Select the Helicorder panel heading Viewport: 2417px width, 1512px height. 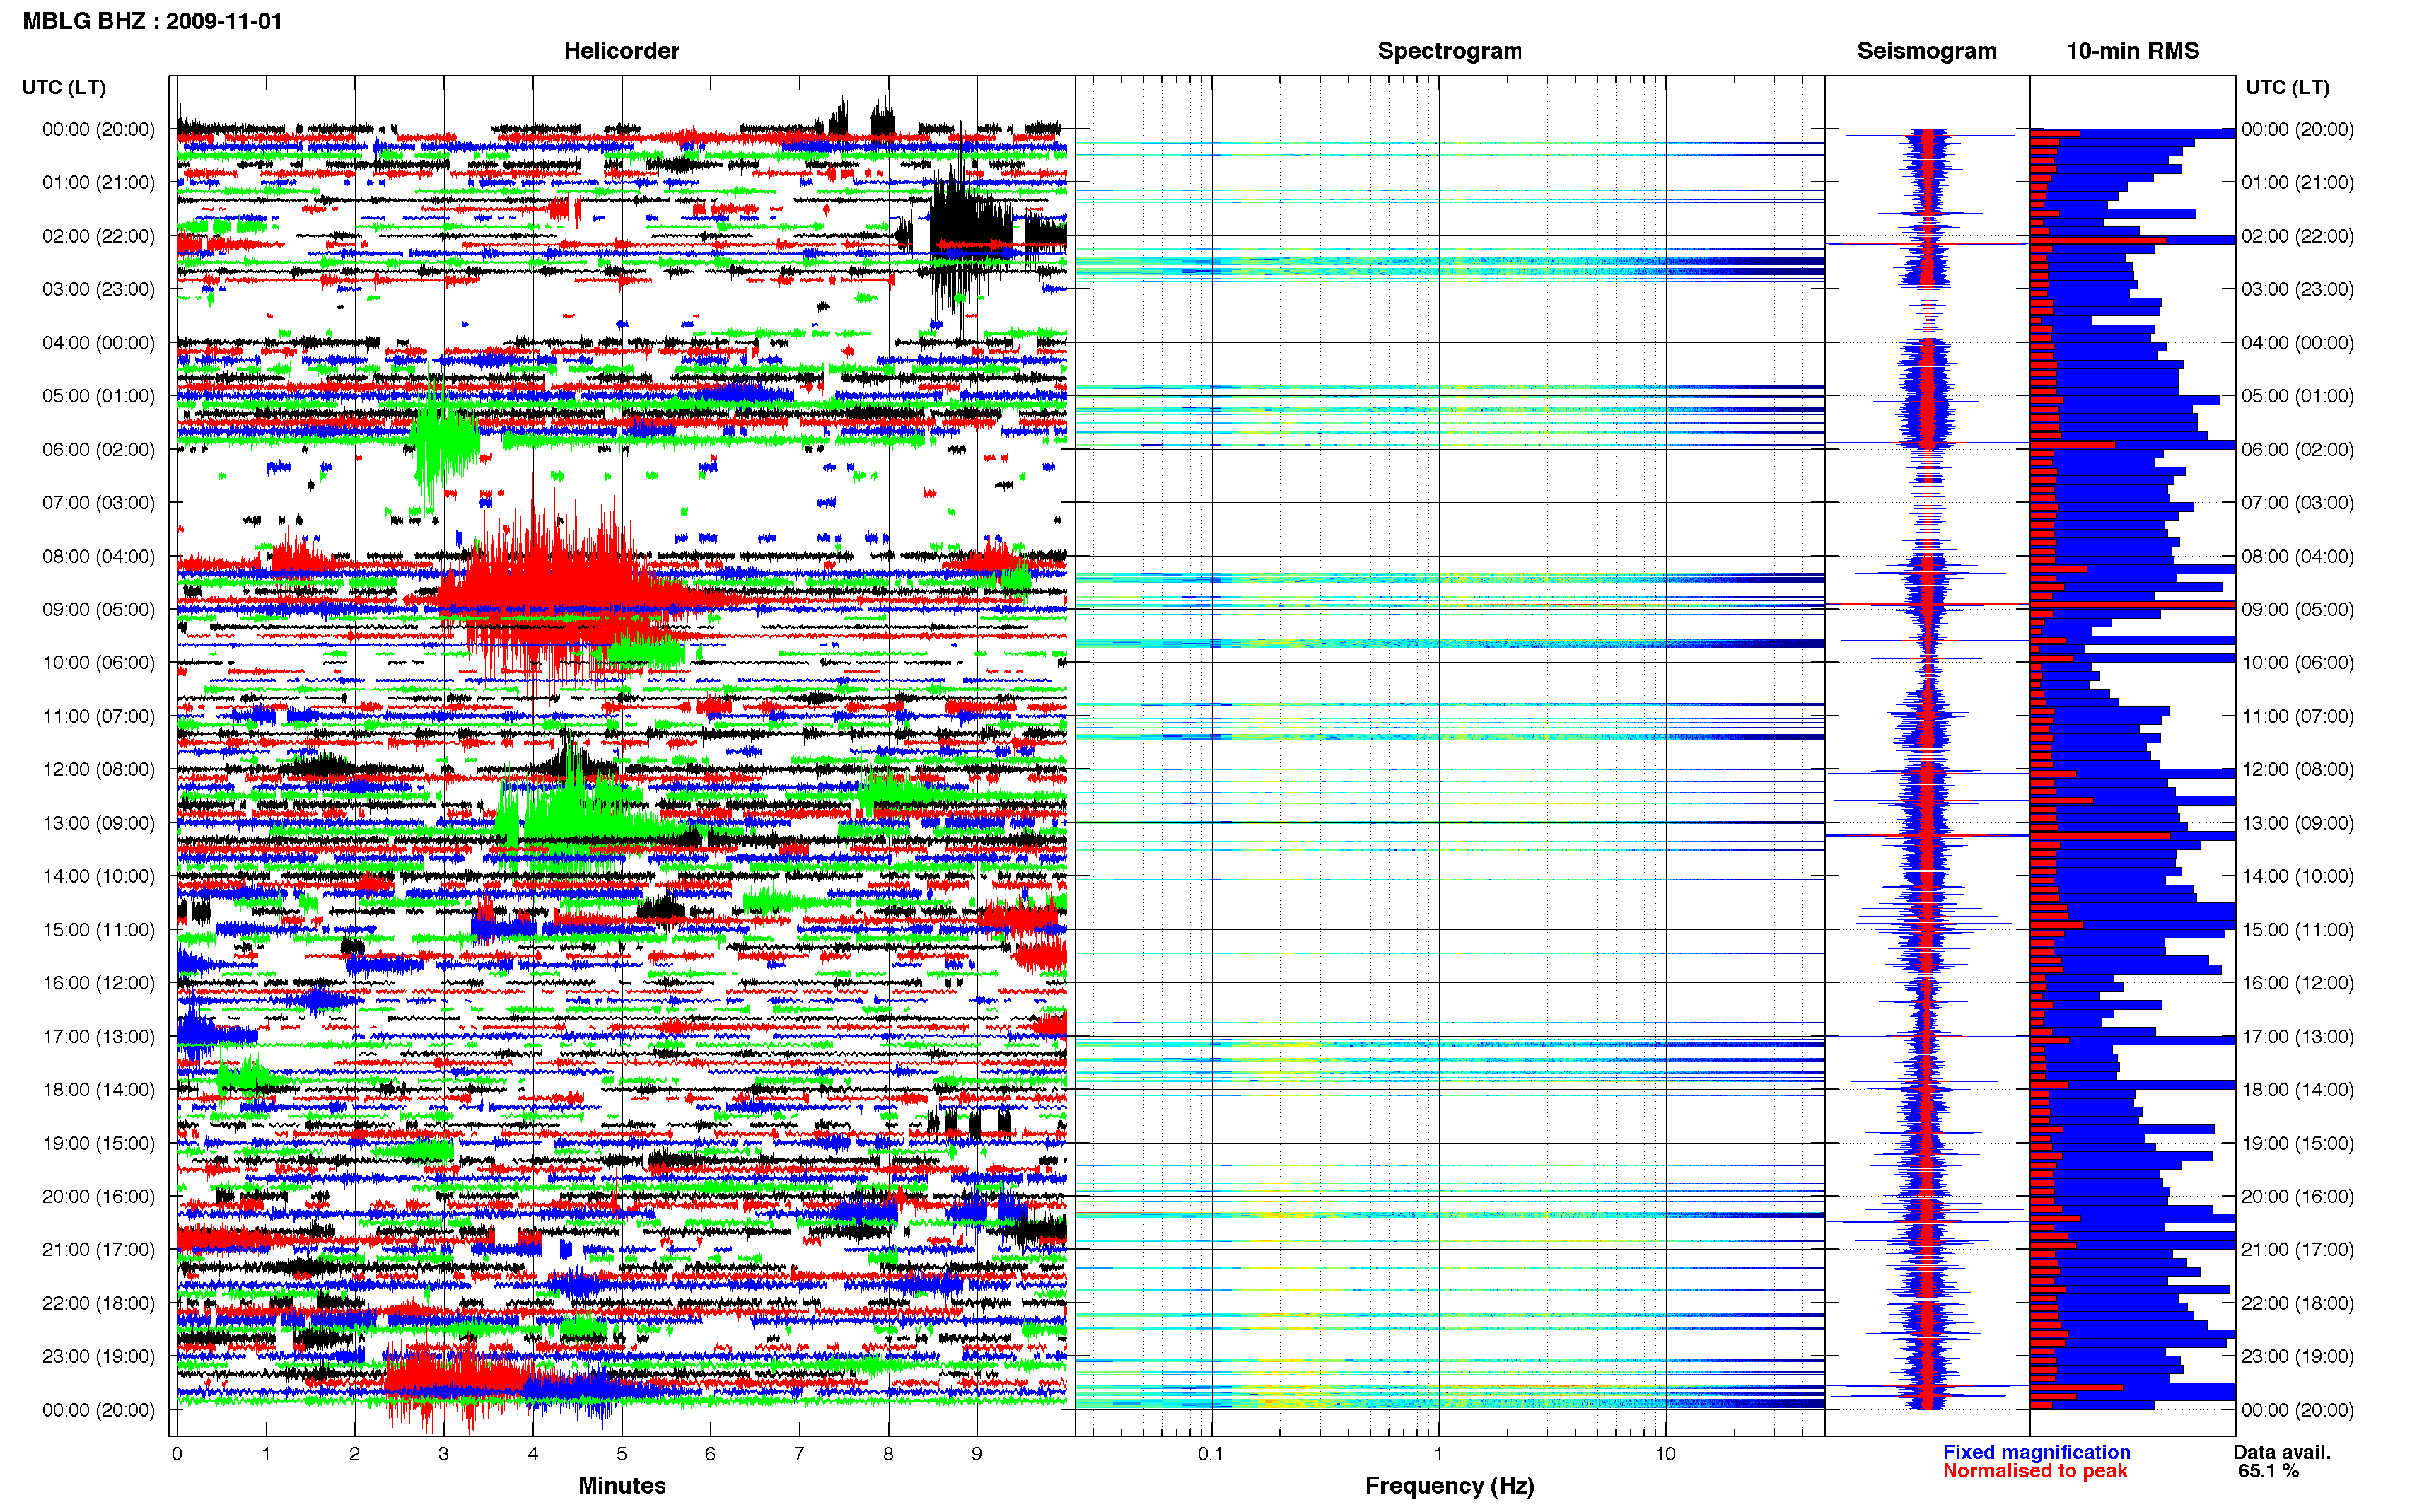coord(621,51)
